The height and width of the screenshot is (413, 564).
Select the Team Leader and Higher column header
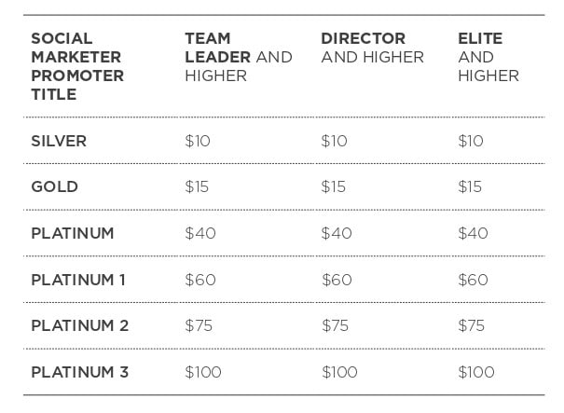[x=238, y=57]
